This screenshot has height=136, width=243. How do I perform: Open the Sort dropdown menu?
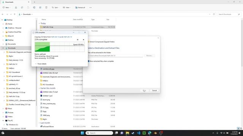pyautogui.click(x=55, y=8)
